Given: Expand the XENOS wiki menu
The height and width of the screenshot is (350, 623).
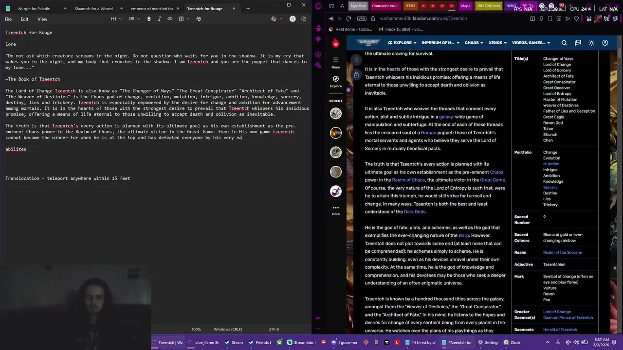Looking at the screenshot, I should coord(497,43).
